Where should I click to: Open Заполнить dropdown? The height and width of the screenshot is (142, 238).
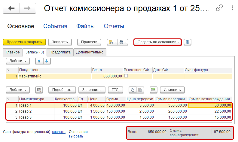pyautogui.click(x=92, y=90)
